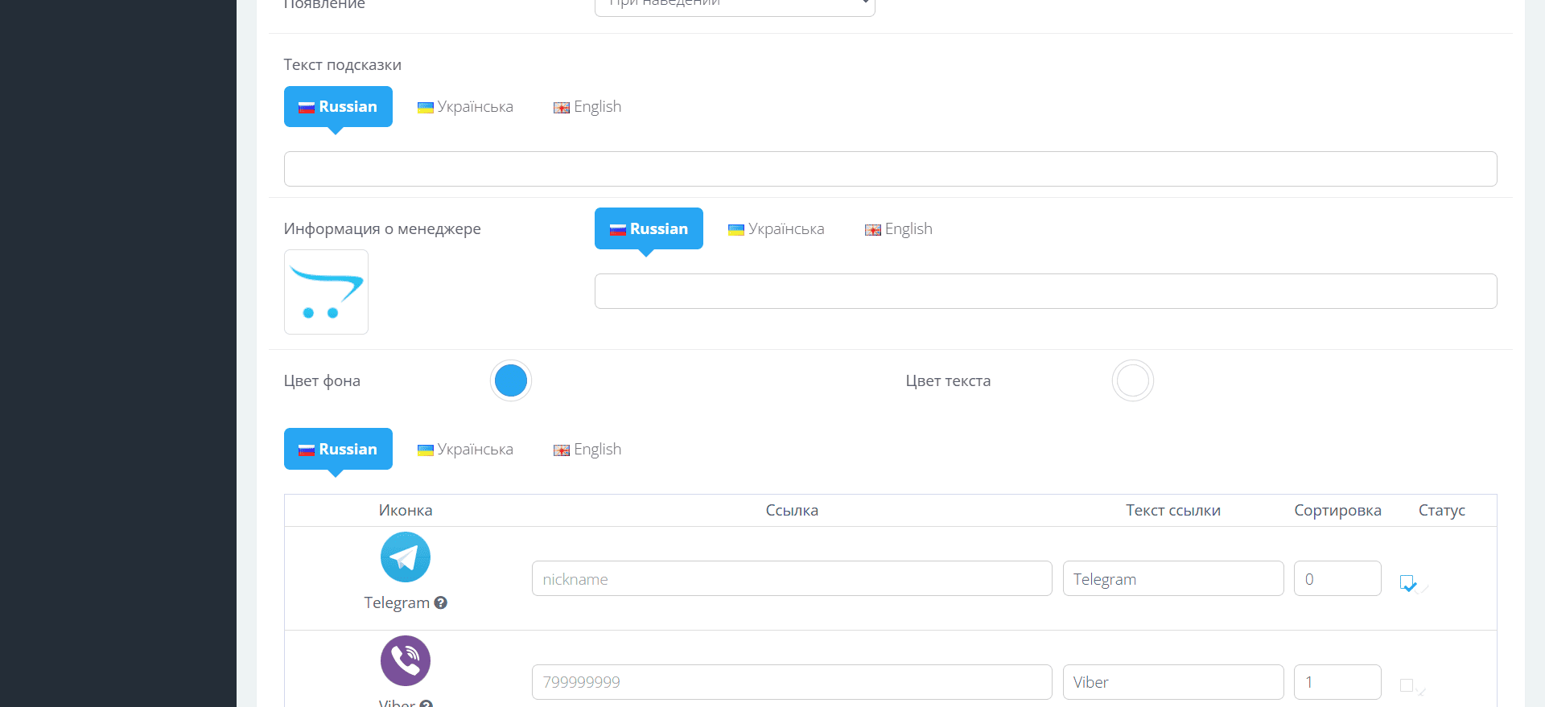Click the Viber icon in the table
Viewport: 1545px width, 707px height.
[406, 661]
